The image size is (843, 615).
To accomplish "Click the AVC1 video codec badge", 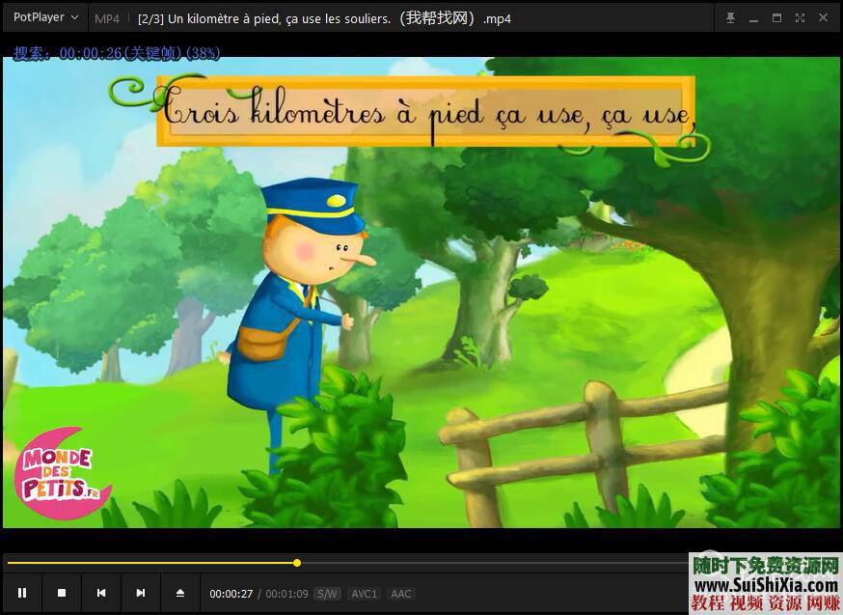I will [365, 594].
